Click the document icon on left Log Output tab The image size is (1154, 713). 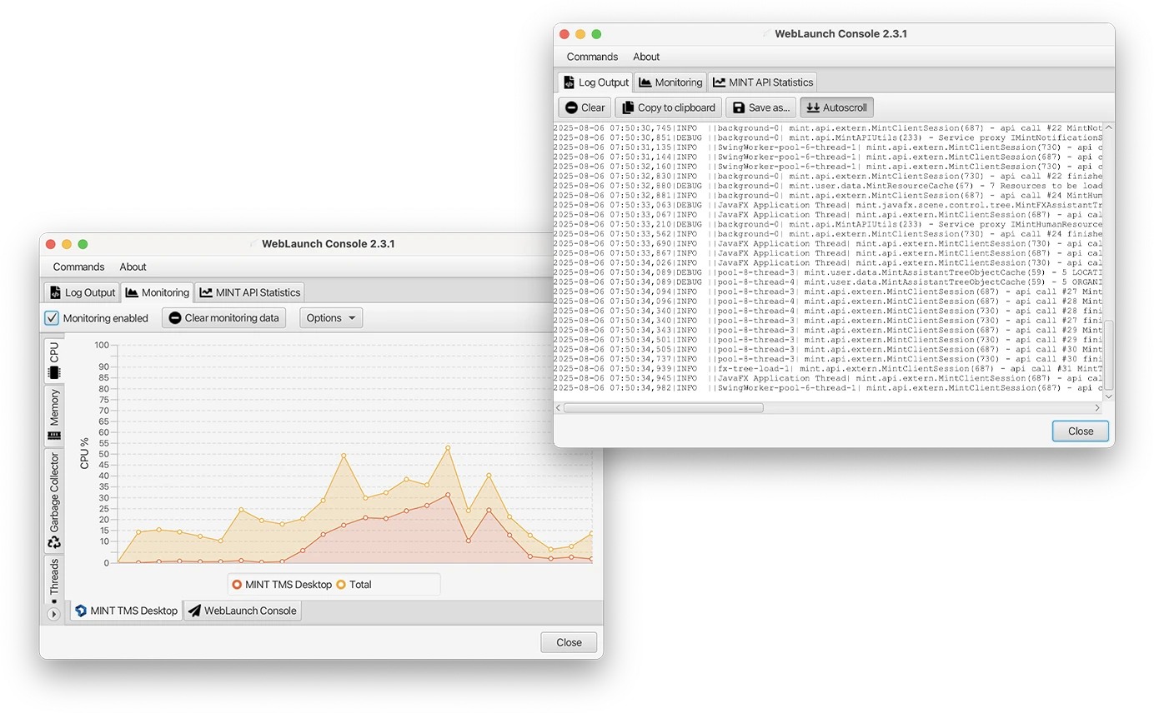coord(56,292)
